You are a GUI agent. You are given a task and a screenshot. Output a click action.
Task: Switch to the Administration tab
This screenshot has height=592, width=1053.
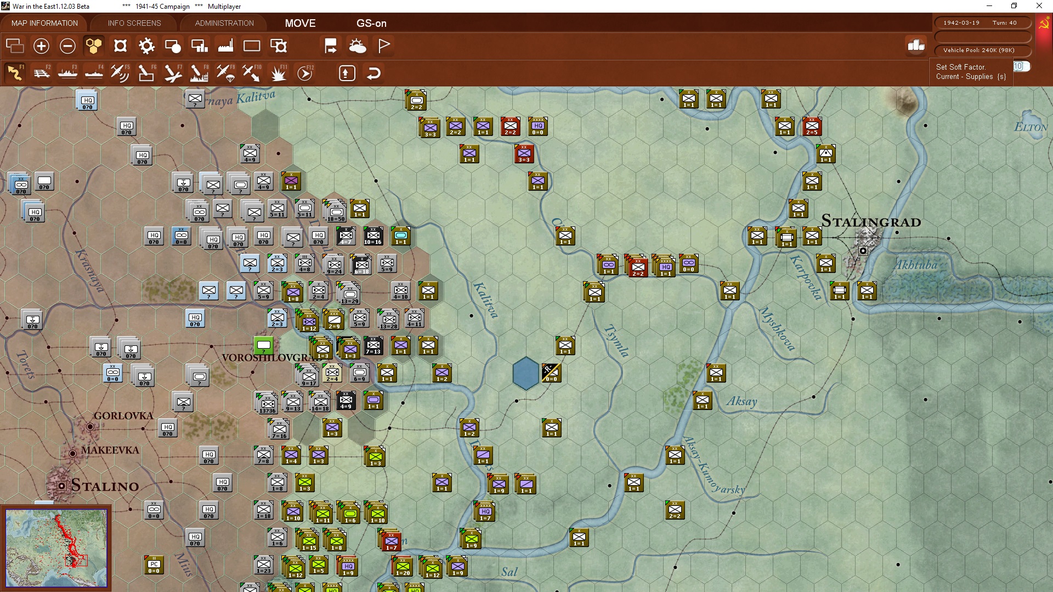coord(224,23)
